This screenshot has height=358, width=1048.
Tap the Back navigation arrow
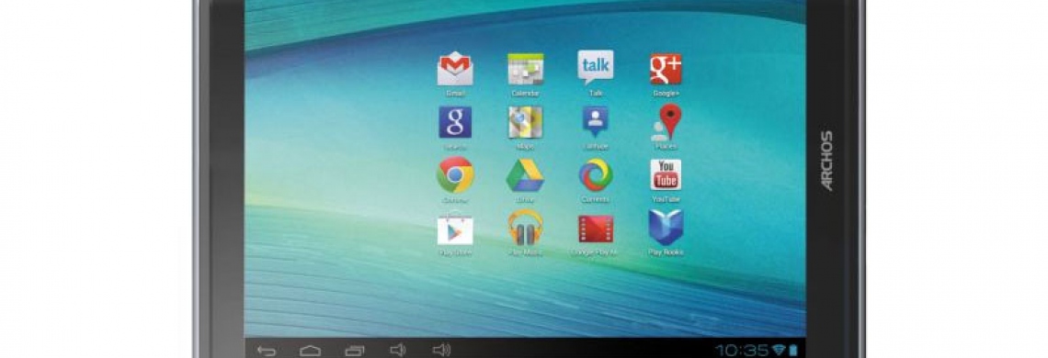pos(266,350)
